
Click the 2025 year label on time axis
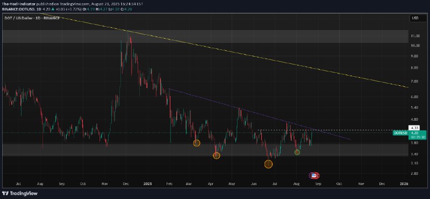click(147, 183)
